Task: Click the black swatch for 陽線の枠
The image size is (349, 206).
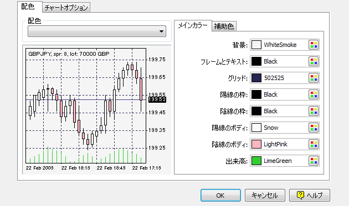Action: tap(256, 94)
